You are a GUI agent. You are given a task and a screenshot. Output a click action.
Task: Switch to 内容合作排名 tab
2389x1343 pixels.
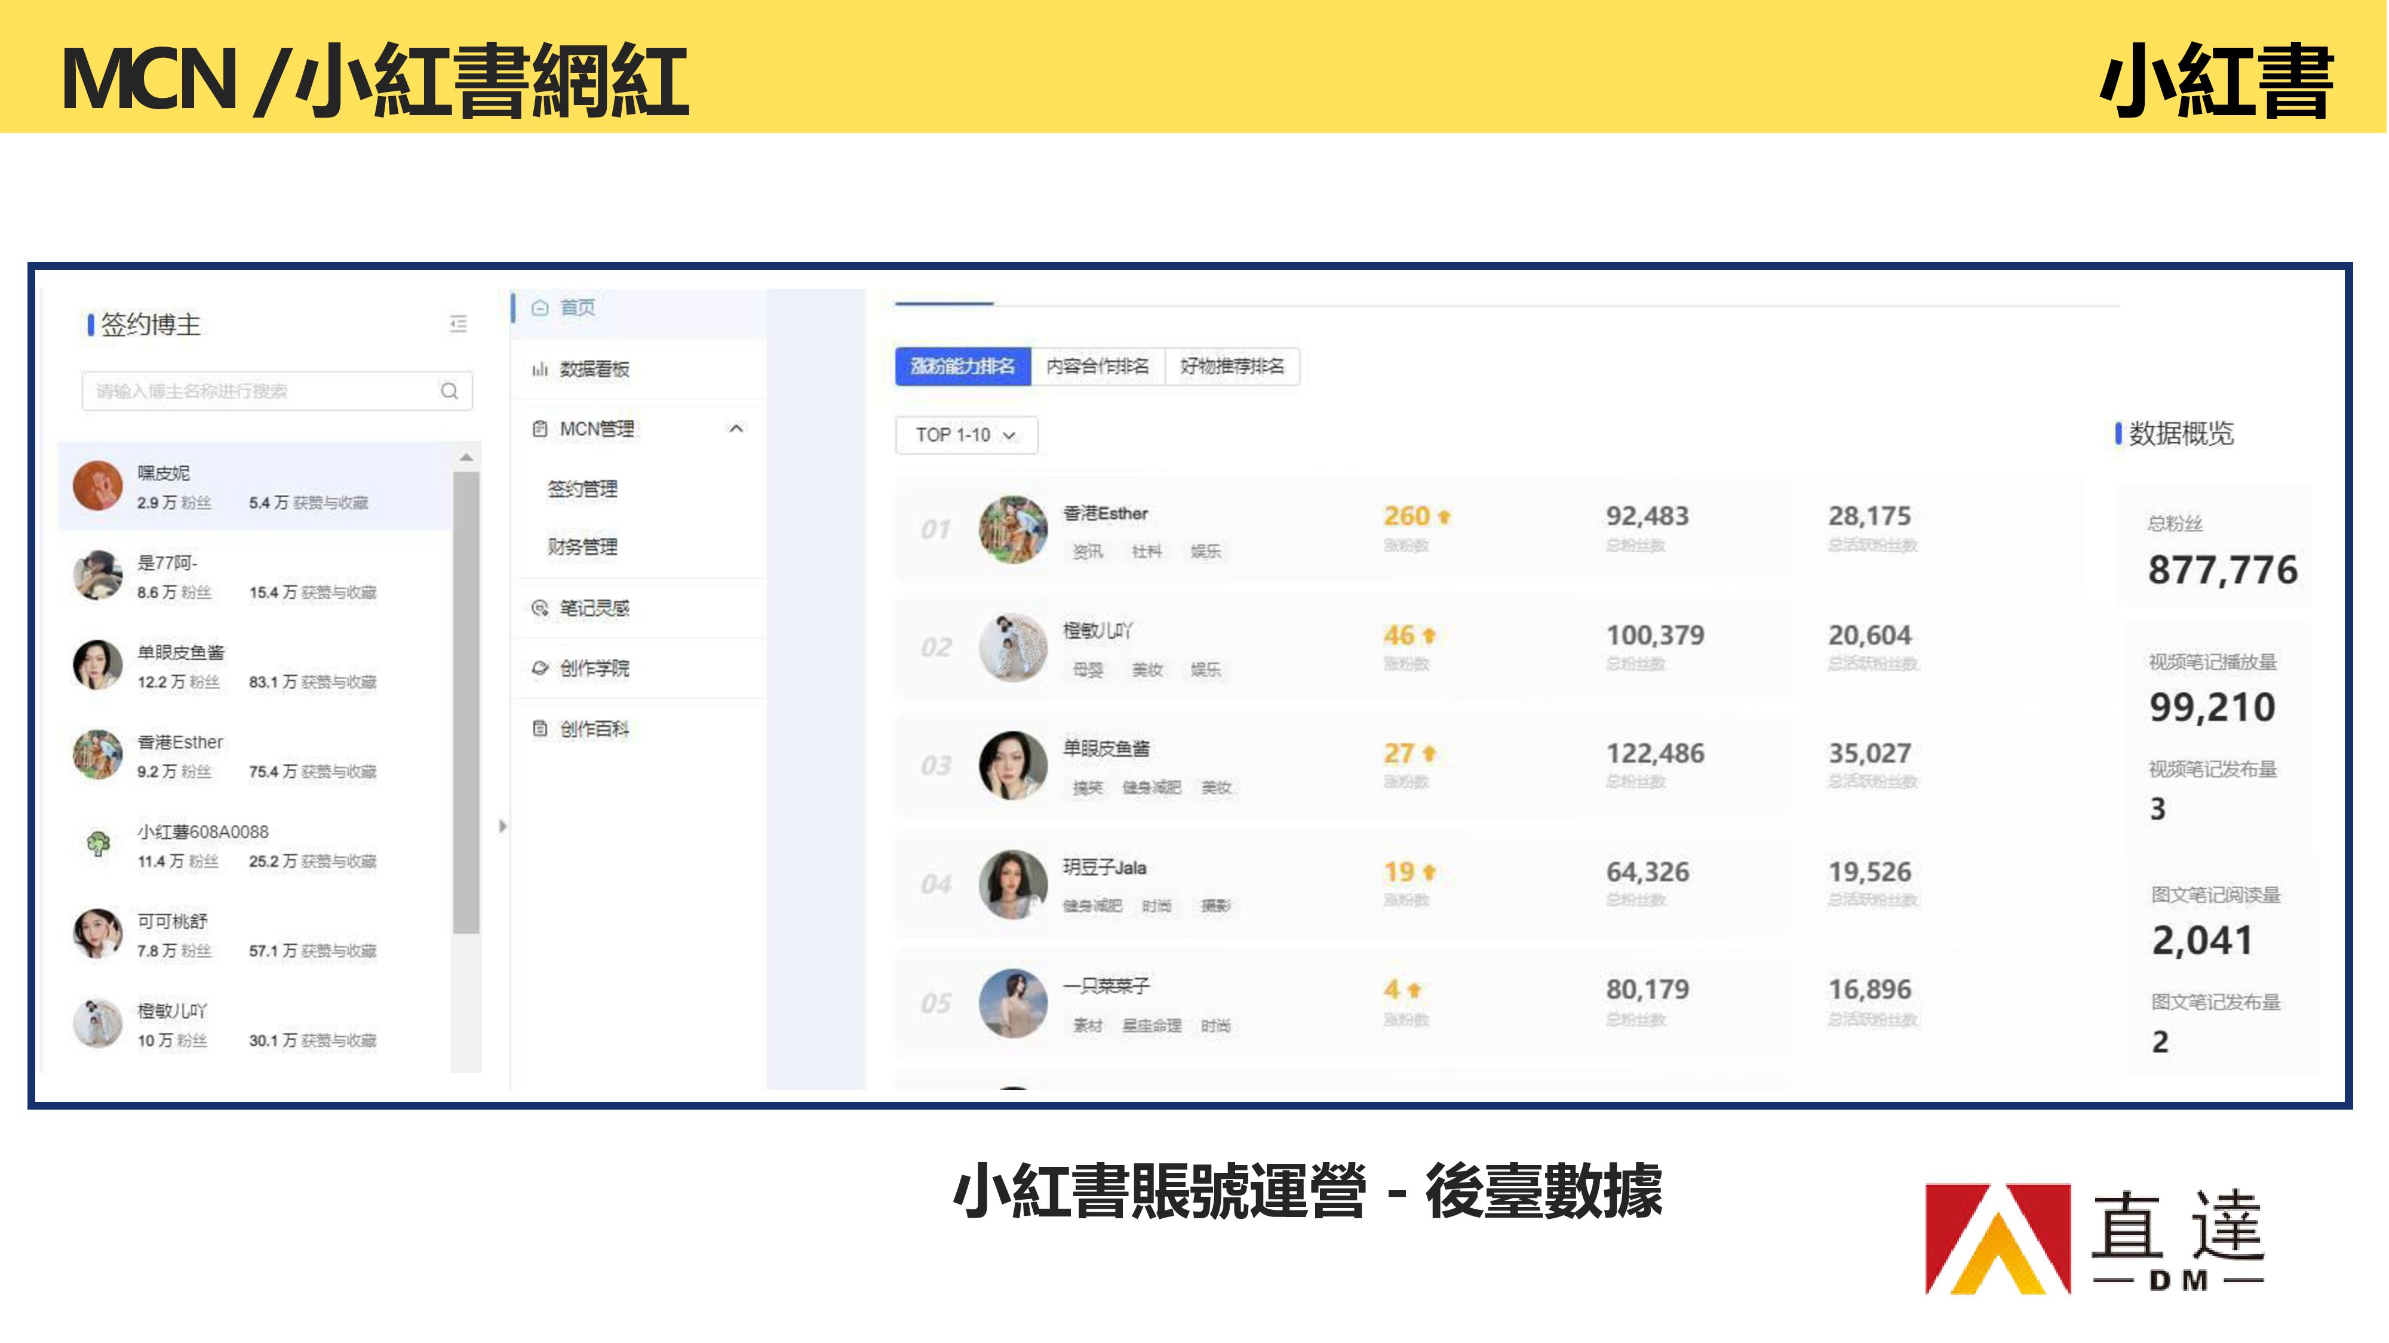(1097, 367)
